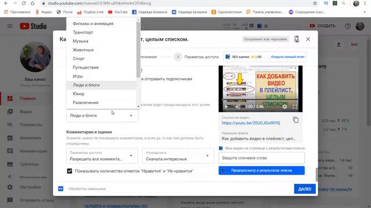Open step 3 "Параметры доступа"
Viewport: 371px width, 208px height.
click(x=196, y=57)
